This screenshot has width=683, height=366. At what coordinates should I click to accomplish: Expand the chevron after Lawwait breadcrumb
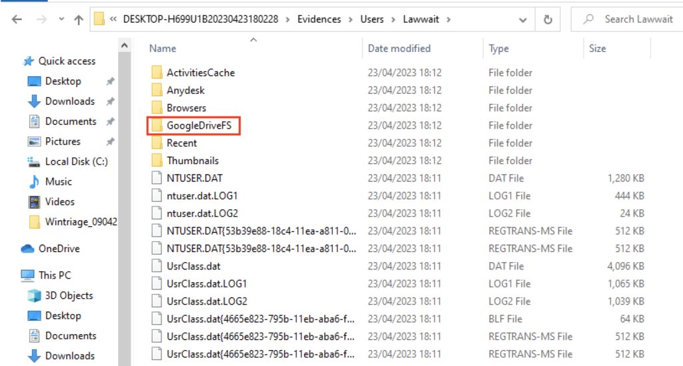click(449, 19)
